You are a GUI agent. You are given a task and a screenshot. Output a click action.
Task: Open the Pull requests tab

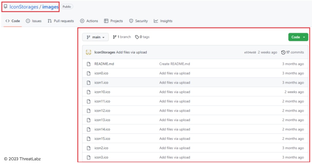pos(61,21)
